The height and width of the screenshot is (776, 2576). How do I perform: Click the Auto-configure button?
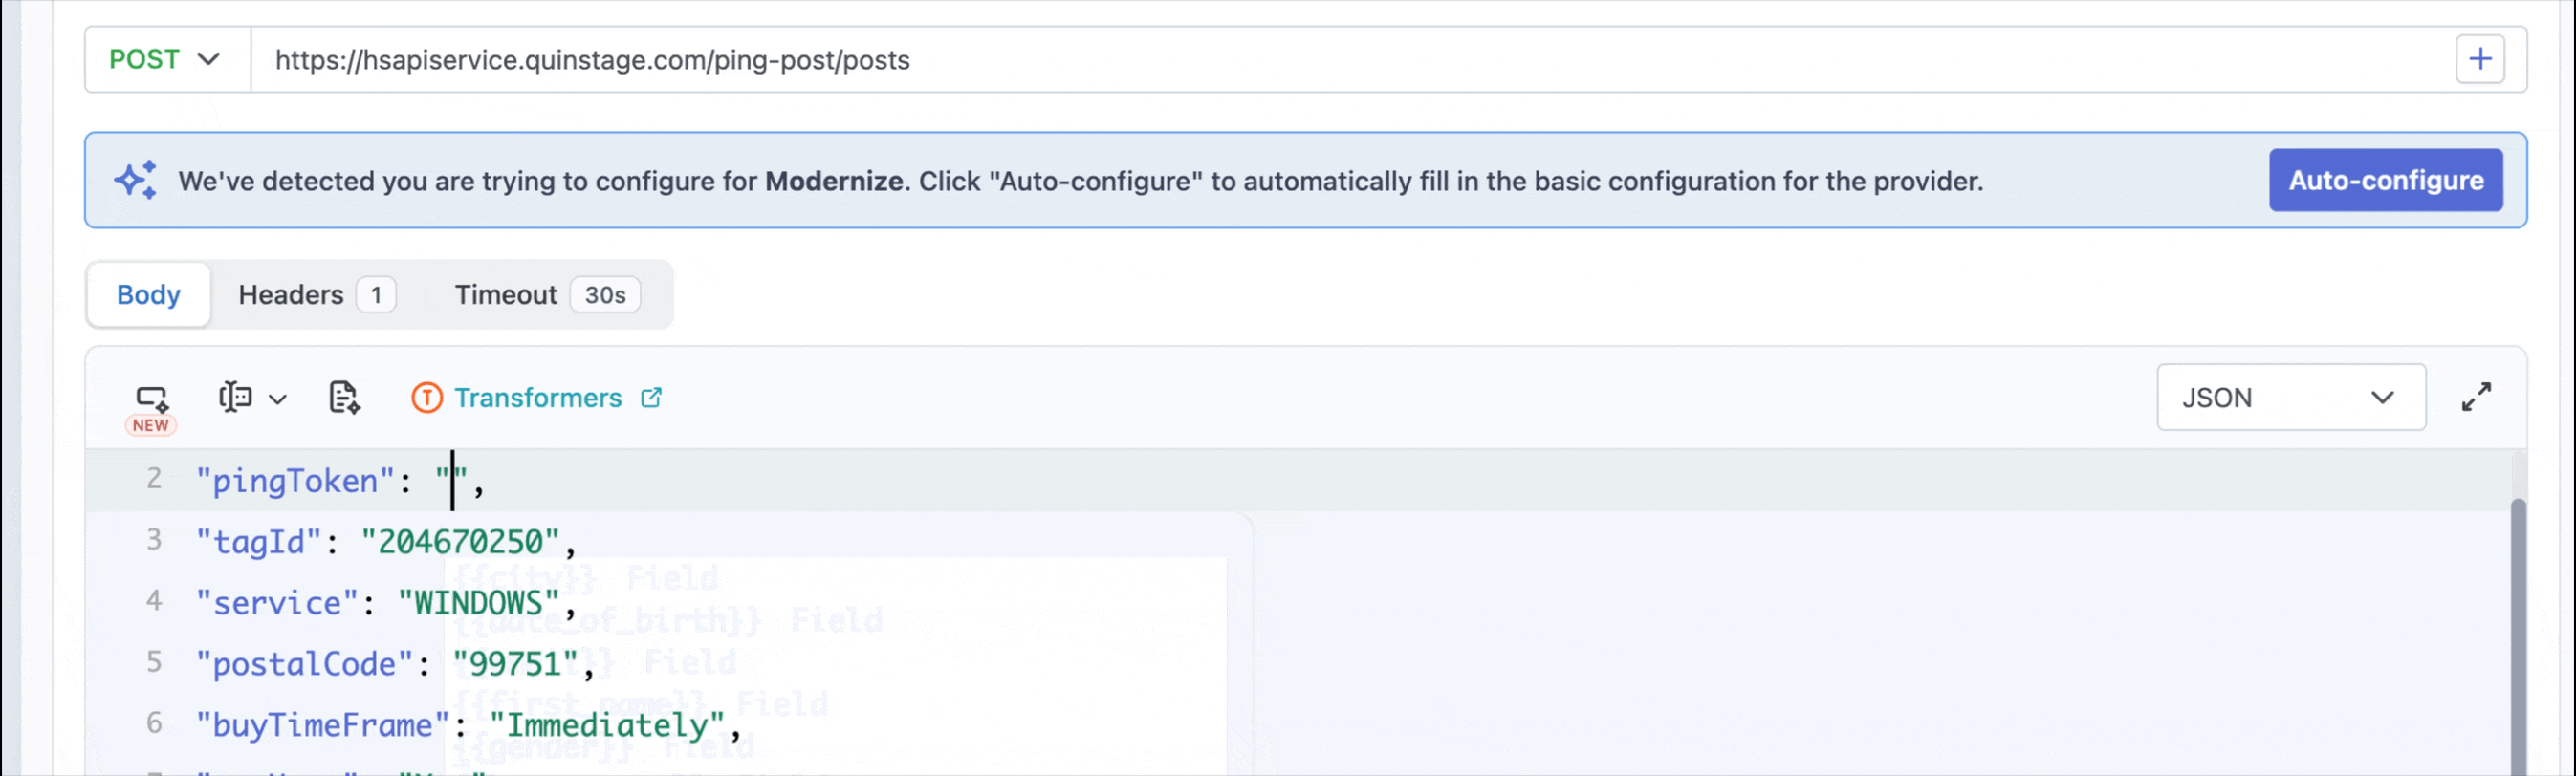pyautogui.click(x=2385, y=180)
